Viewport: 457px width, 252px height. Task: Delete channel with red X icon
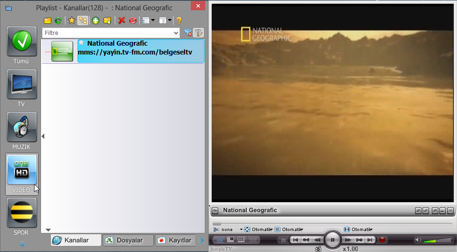pos(122,20)
